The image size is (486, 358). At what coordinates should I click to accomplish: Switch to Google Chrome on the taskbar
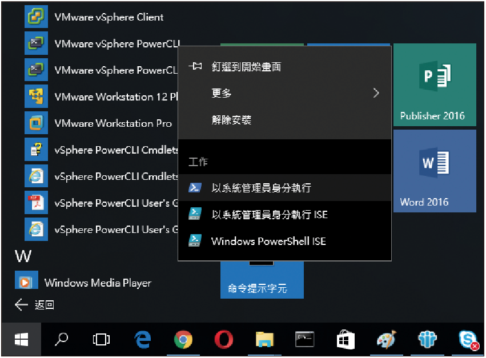point(183,339)
